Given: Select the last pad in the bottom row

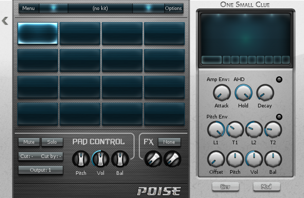Looking at the screenshot, I should tap(164, 114).
